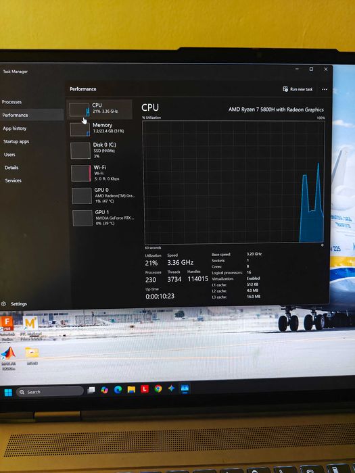The width and height of the screenshot is (355, 473).
Task: Click the AMD Ryzen 7 5800H processor name
Action: [276, 109]
